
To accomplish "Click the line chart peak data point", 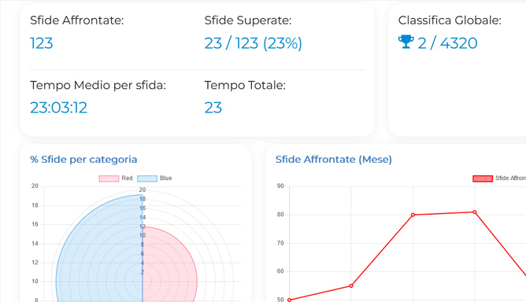I will click(475, 212).
